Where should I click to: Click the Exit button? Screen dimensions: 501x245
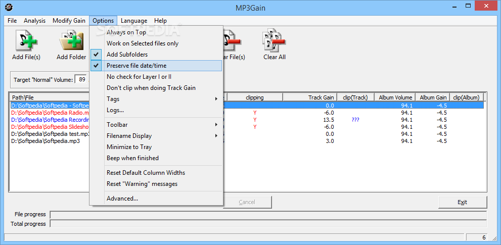point(463,202)
